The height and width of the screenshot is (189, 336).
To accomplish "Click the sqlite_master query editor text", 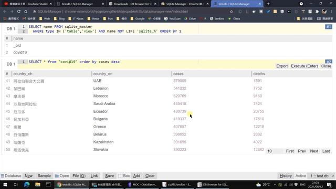I will pos(105,29).
